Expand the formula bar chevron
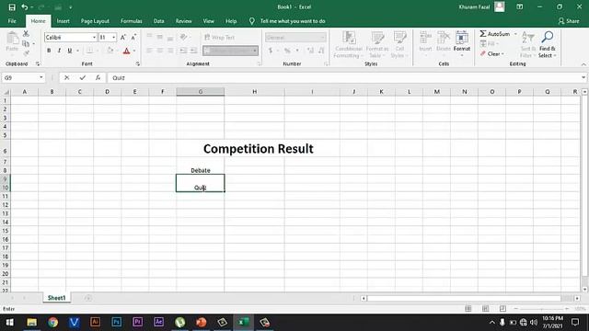 (x=583, y=77)
